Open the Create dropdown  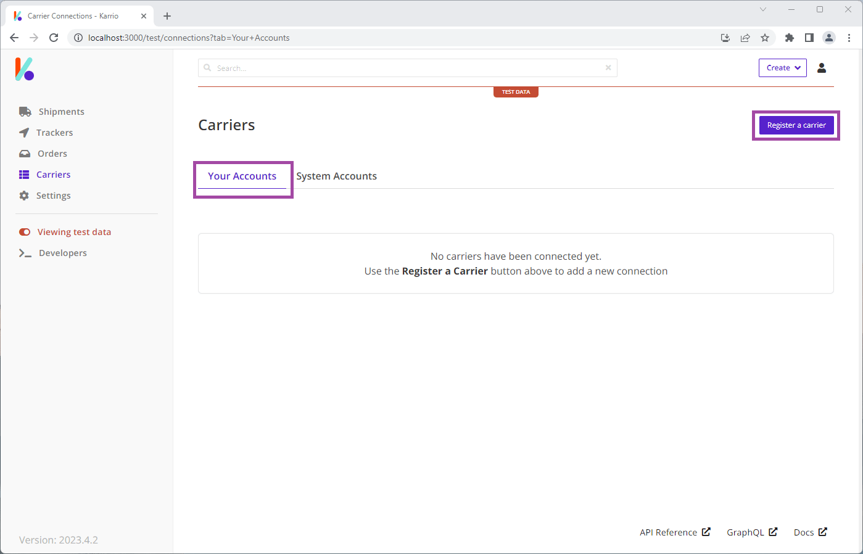783,68
